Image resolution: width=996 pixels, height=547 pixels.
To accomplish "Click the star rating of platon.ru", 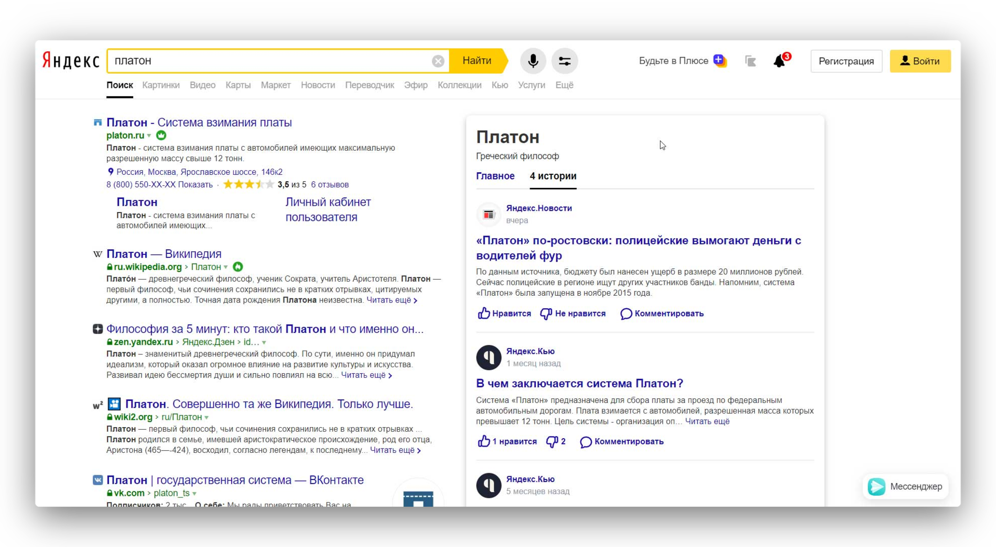I will tap(248, 184).
